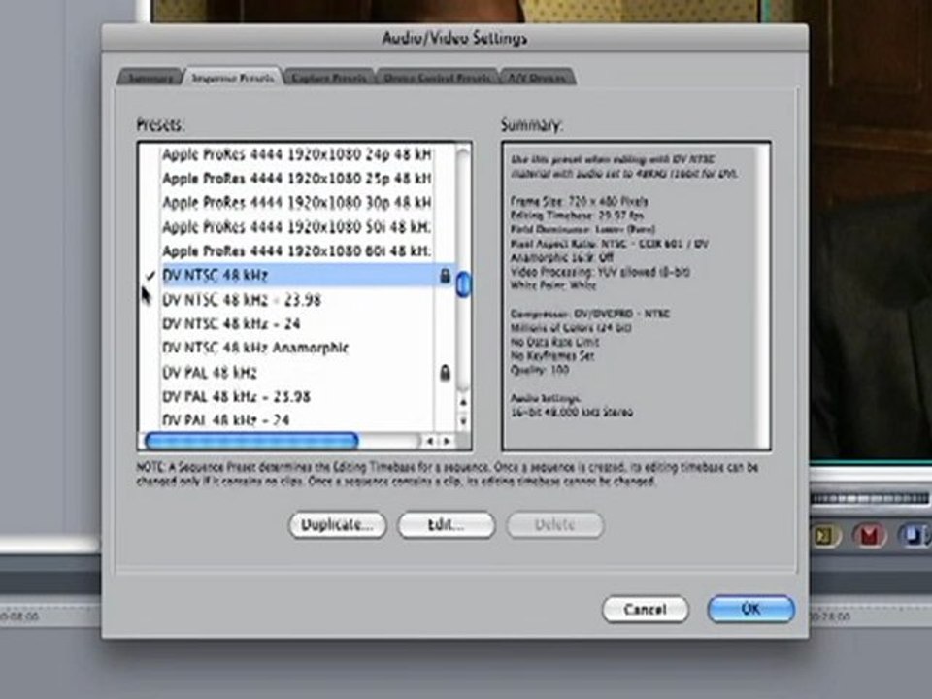The width and height of the screenshot is (932, 699).
Task: Click the lock icon on DV NTSC 48 kHz row
Action: coord(445,276)
